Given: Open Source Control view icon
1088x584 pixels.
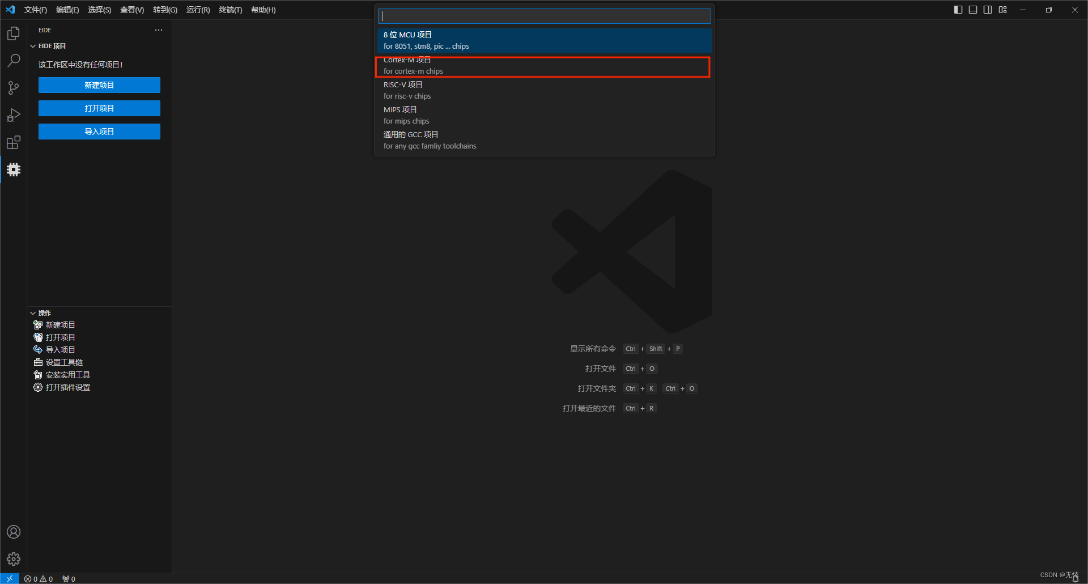Looking at the screenshot, I should (14, 88).
